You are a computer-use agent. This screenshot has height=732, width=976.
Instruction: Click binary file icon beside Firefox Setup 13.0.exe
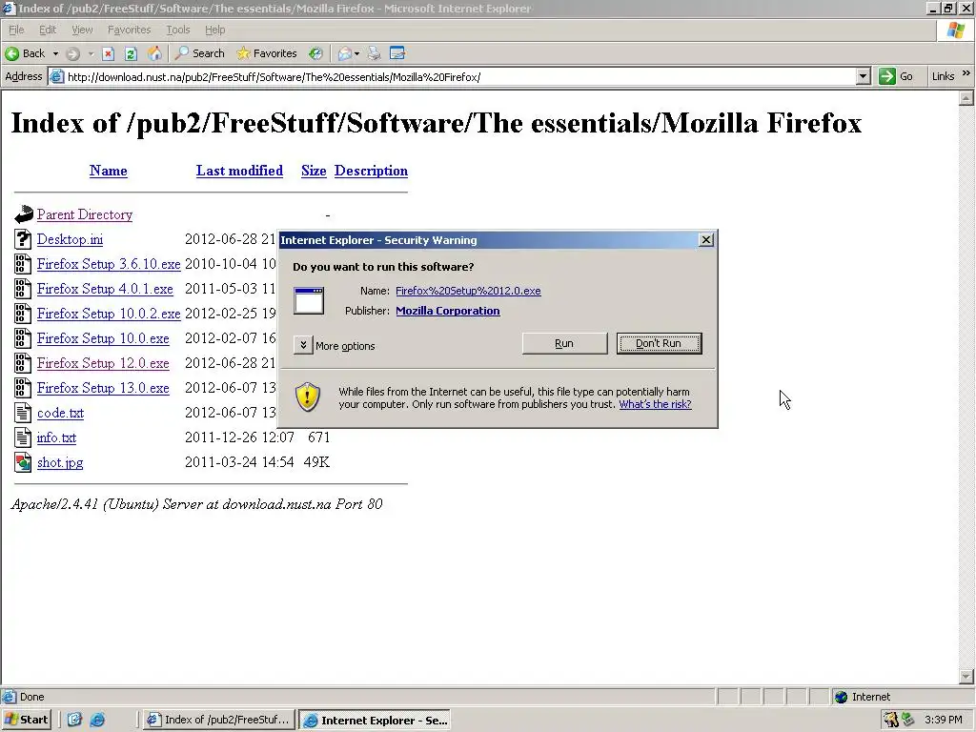[x=23, y=388]
